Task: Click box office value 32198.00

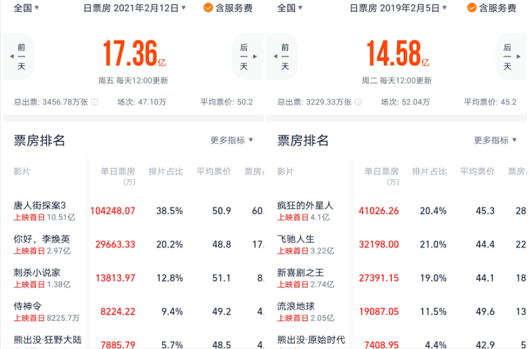Action: pyautogui.click(x=379, y=244)
